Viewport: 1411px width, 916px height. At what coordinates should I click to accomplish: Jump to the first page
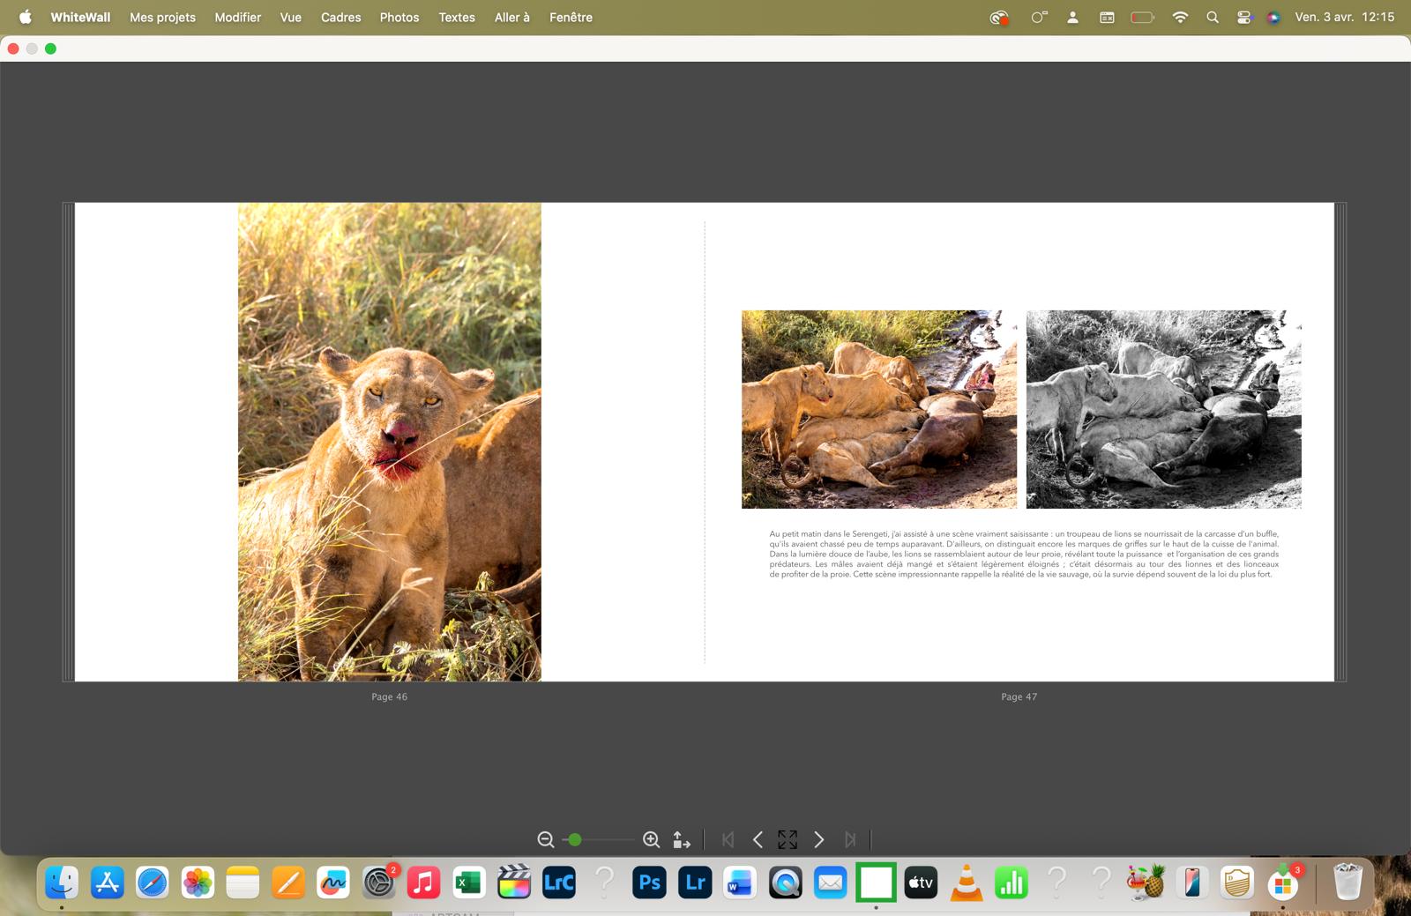click(x=728, y=840)
